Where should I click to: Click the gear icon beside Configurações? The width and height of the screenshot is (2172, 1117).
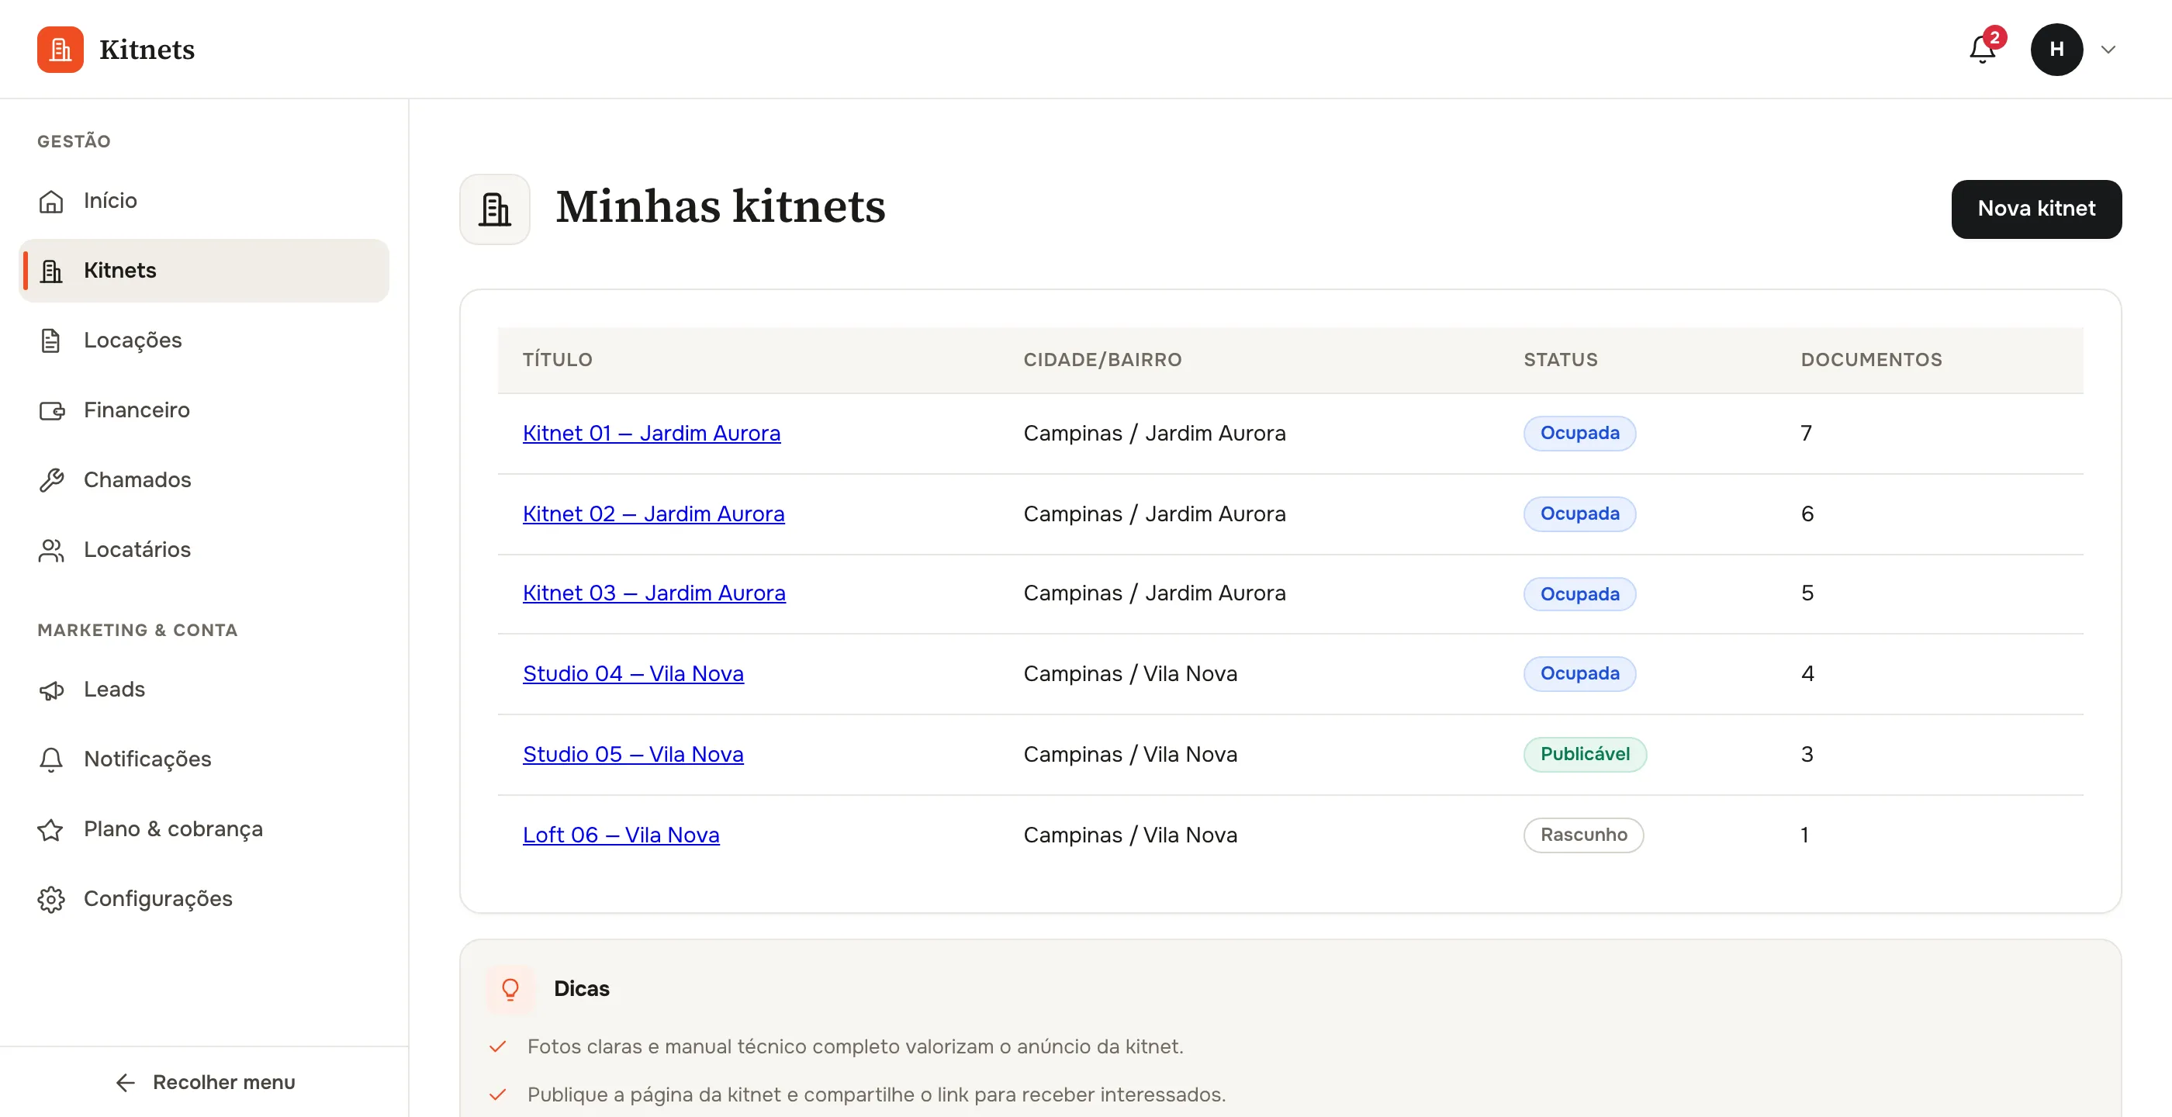pyautogui.click(x=51, y=900)
